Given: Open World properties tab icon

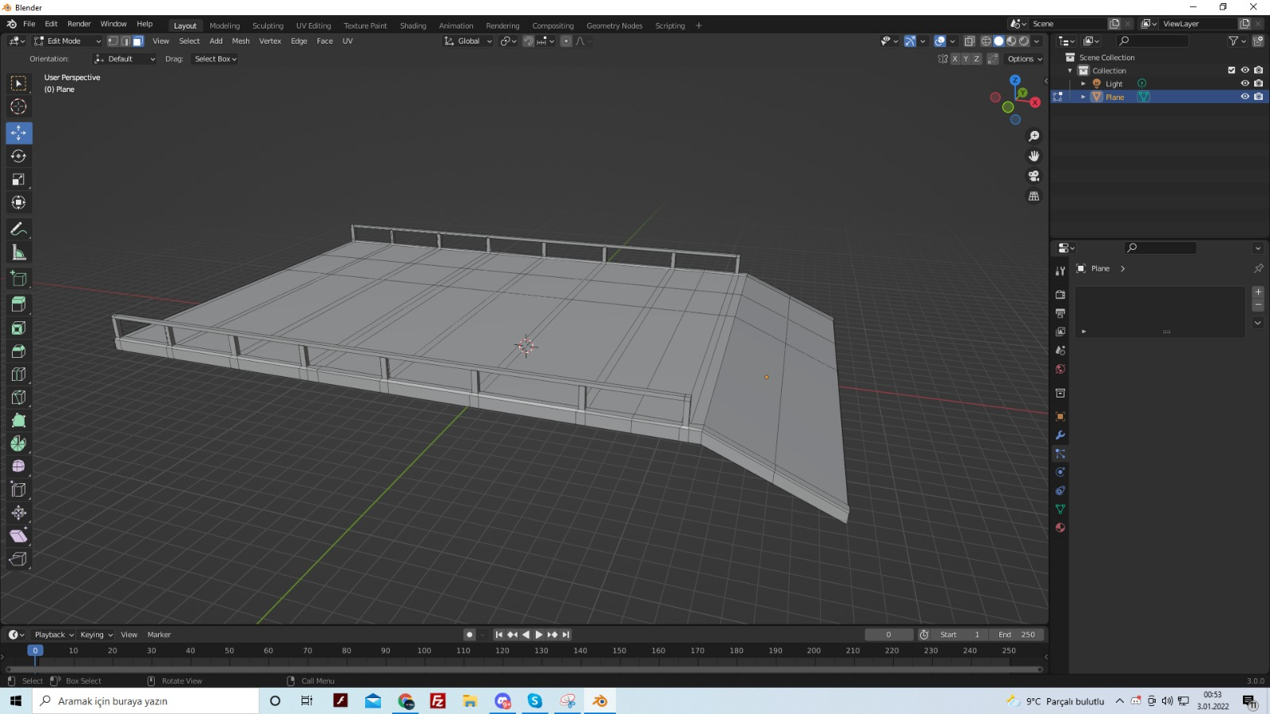Looking at the screenshot, I should pyautogui.click(x=1060, y=369).
